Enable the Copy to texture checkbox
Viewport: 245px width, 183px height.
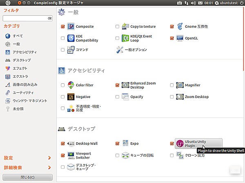pyautogui.click(x=117, y=26)
